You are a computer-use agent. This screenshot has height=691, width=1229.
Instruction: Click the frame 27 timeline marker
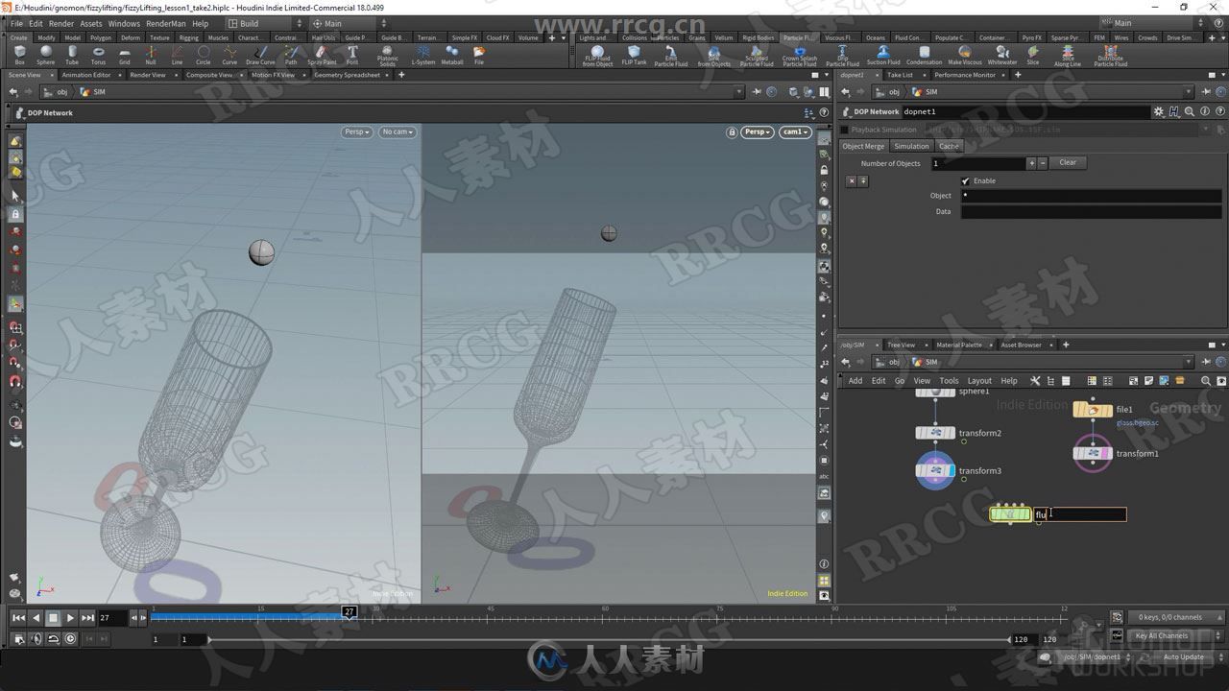pos(349,611)
